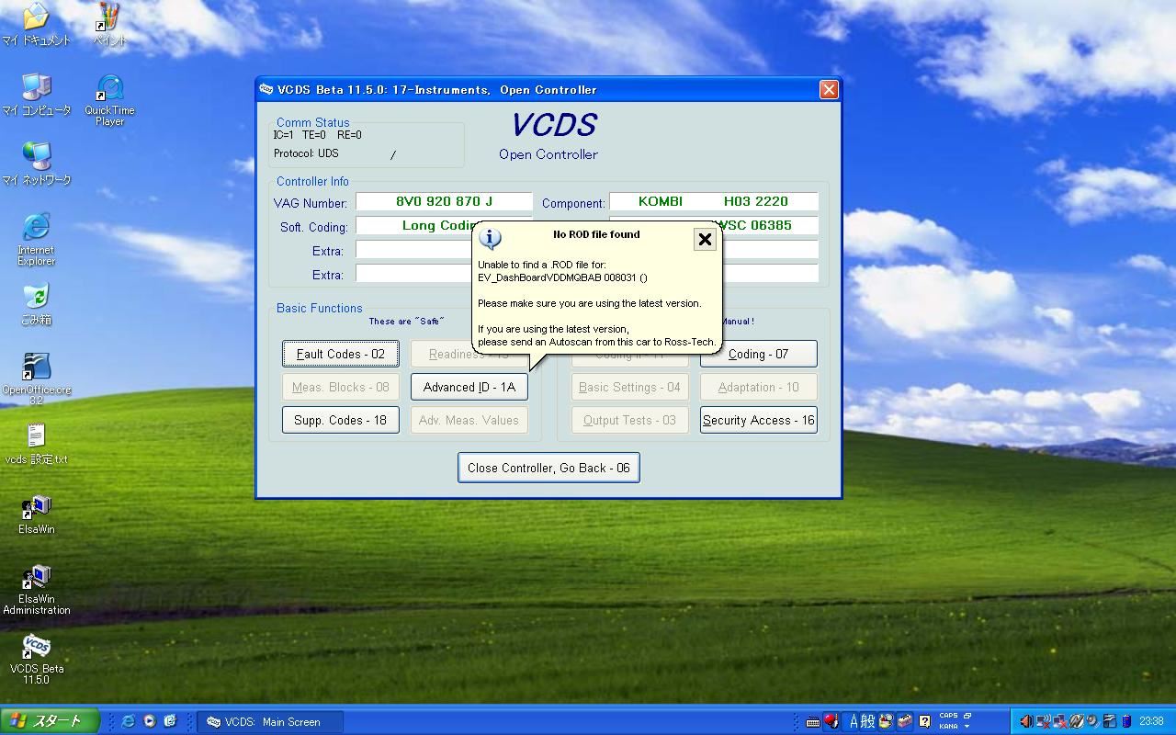1176x735 pixels.
Task: Click the IME keyboard icon in language bar
Action: click(813, 722)
